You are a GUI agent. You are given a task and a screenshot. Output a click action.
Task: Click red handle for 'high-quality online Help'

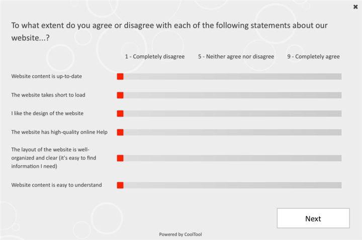pyautogui.click(x=120, y=132)
